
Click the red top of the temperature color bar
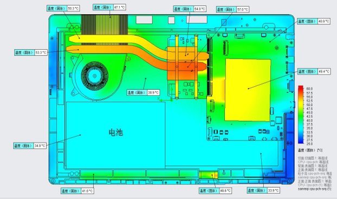coord(301,89)
